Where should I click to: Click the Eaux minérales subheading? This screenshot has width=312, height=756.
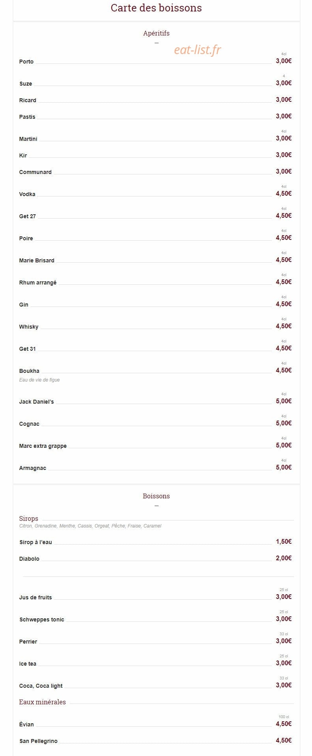[43, 702]
